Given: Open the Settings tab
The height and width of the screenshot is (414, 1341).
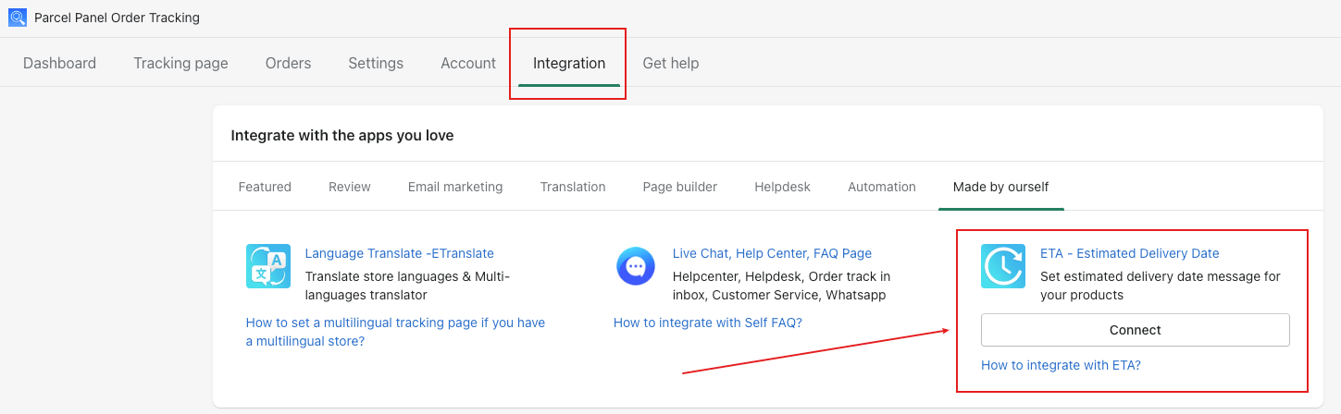Looking at the screenshot, I should click(376, 63).
